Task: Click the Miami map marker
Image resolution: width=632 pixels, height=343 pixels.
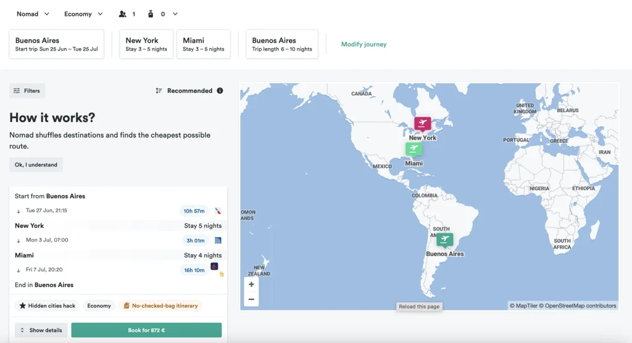Action: tap(414, 149)
